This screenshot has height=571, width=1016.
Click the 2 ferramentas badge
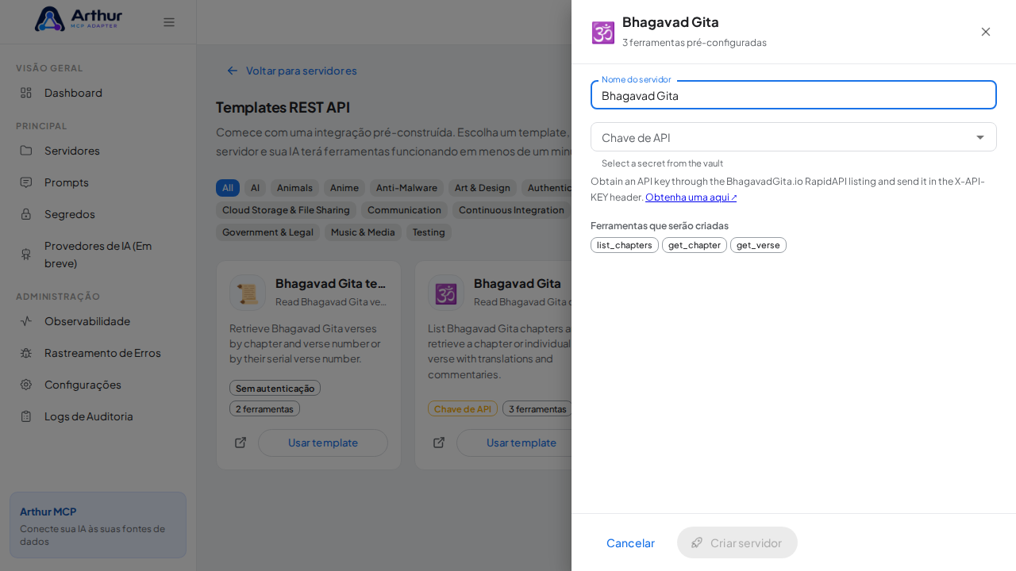[264, 408]
